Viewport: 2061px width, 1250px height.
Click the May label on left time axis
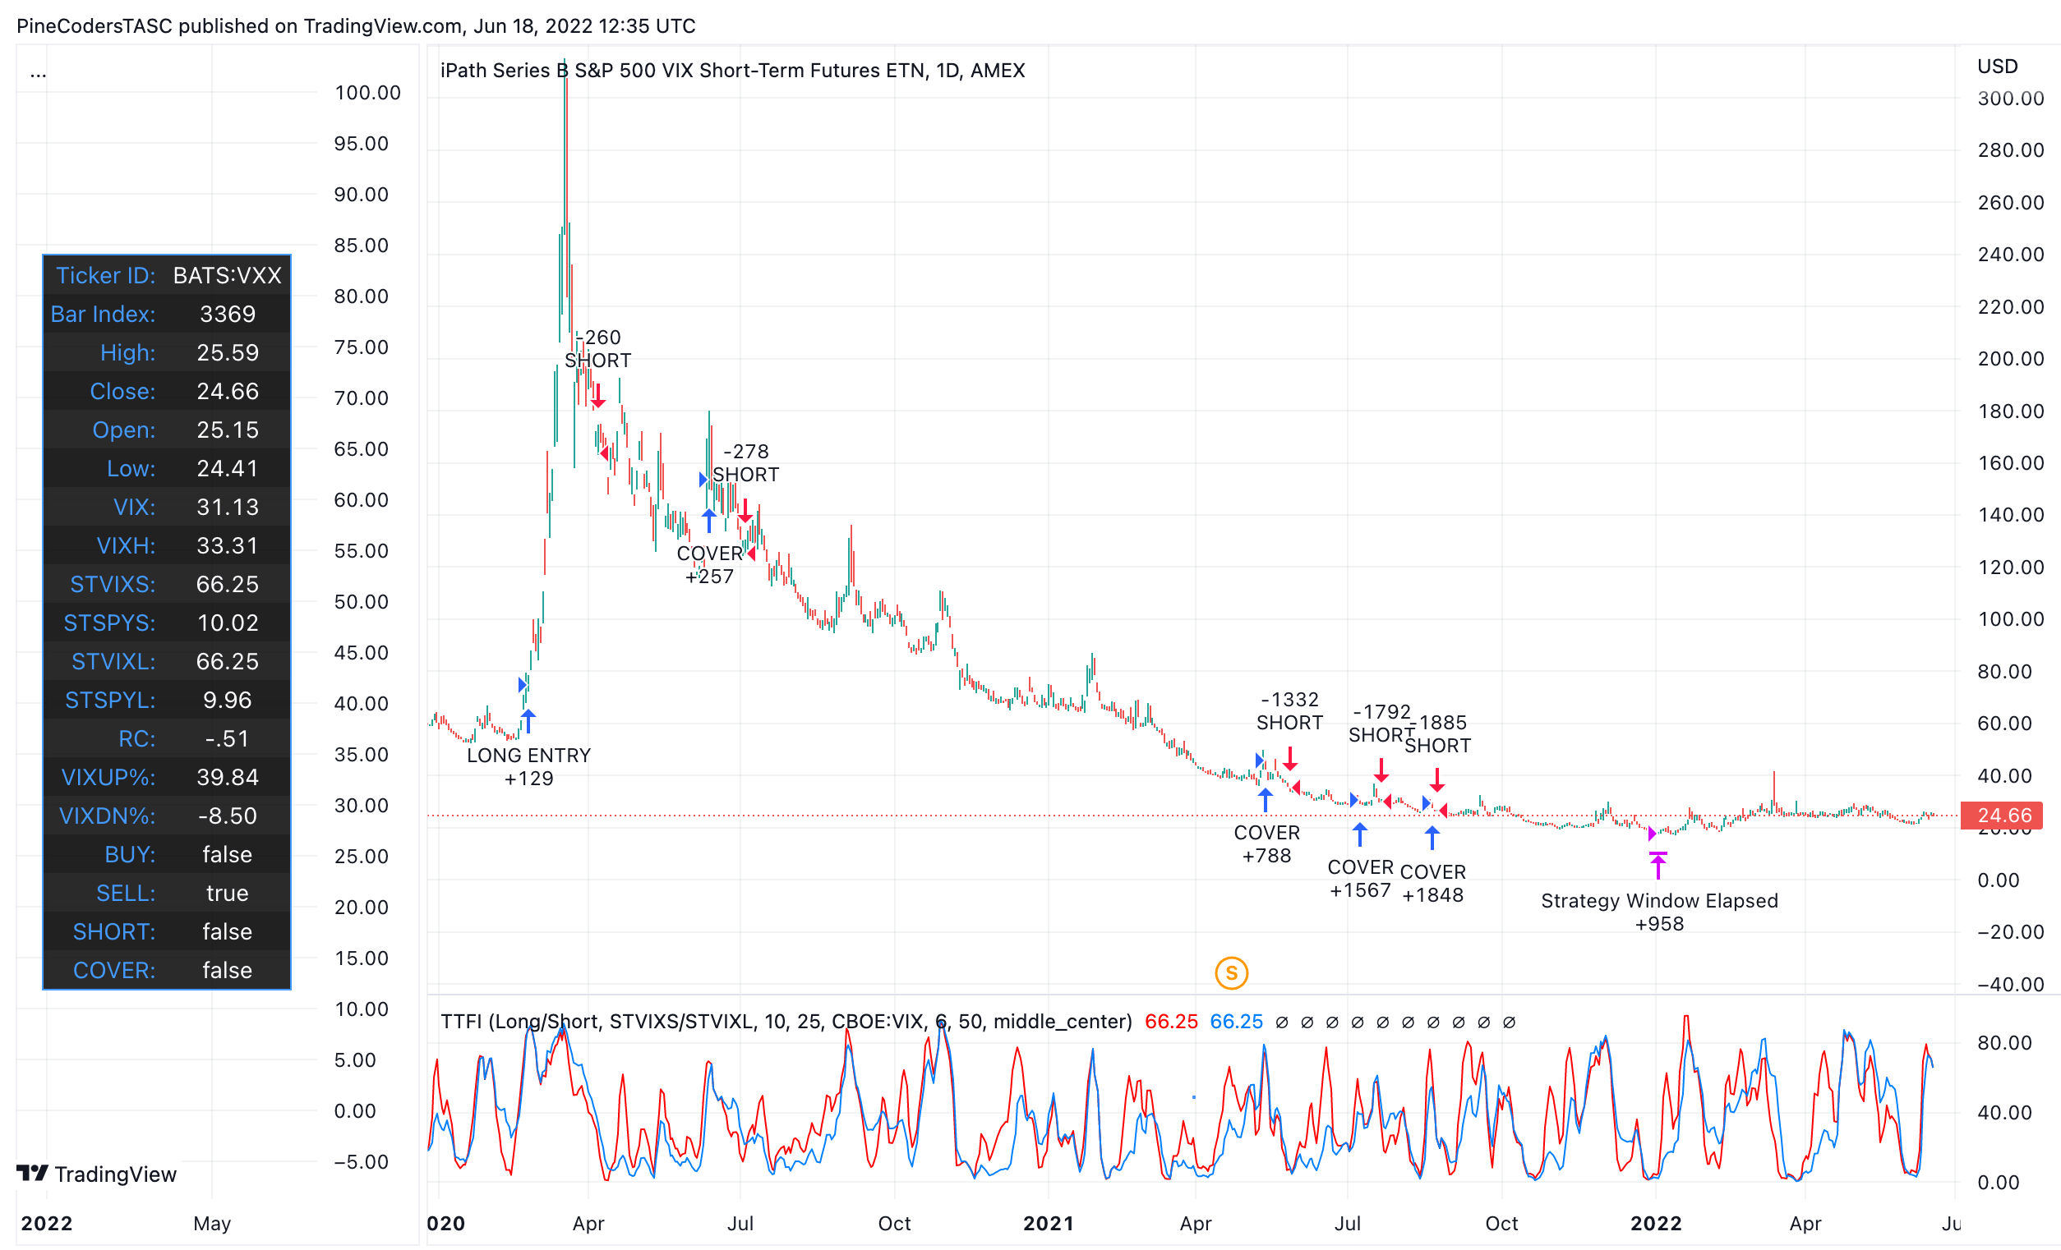[212, 1222]
